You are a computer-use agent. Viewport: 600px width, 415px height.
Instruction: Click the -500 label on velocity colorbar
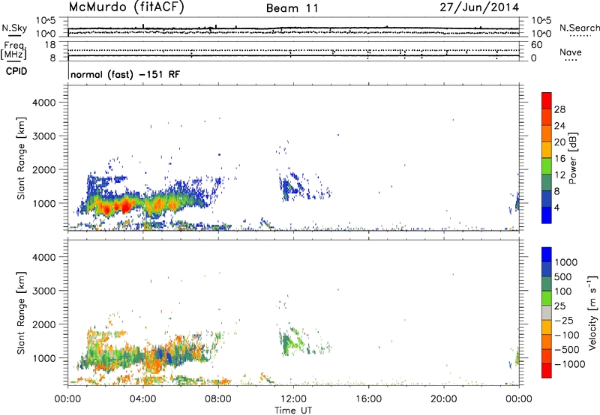click(567, 350)
